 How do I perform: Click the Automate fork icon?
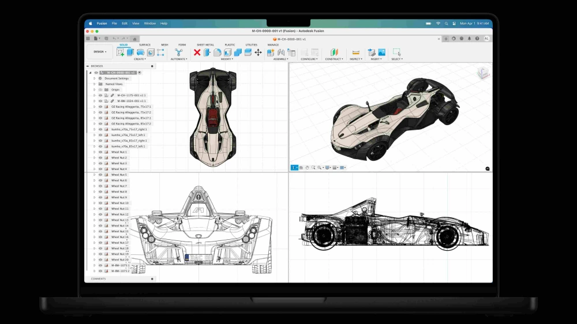pos(178,52)
